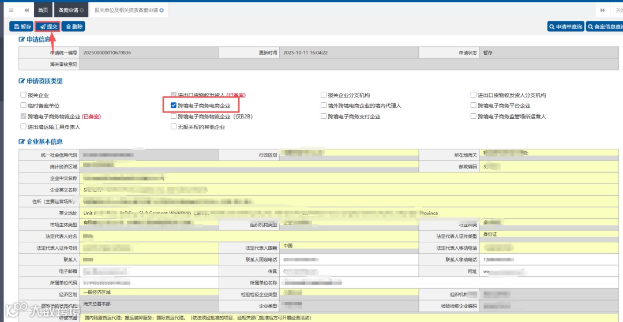Click the double-left arrow to scroll tabs back
This screenshot has height=322, width=623.
(x=27, y=10)
